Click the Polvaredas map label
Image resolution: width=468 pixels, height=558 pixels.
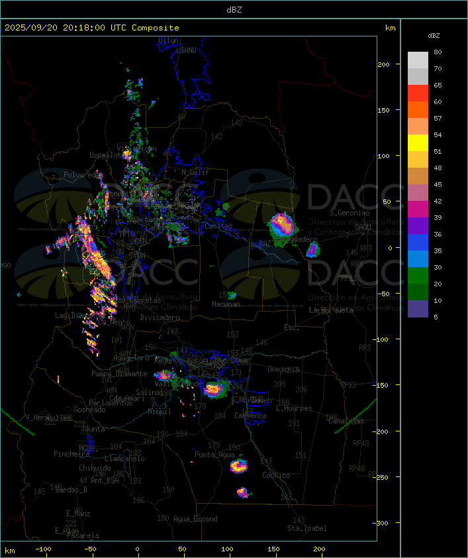[81, 175]
